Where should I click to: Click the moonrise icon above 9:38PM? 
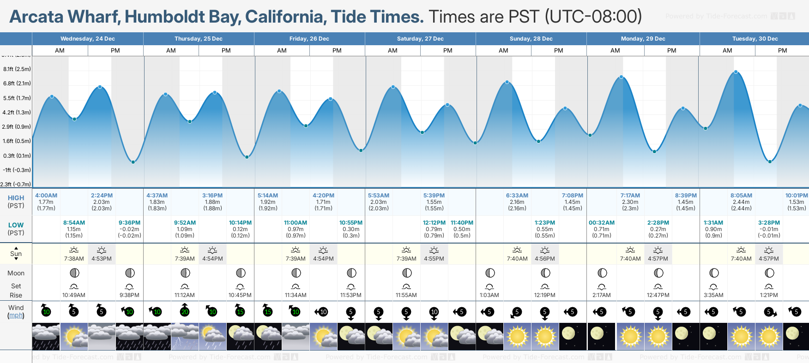129,287
